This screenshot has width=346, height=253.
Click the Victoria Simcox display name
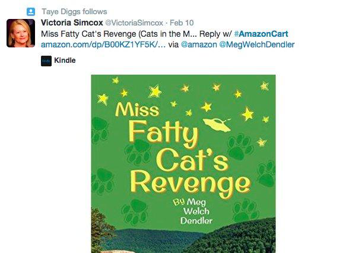pos(72,23)
